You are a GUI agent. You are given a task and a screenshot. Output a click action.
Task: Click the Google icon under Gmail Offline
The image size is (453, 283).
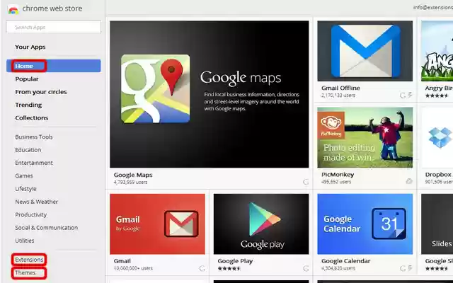[x=403, y=96]
